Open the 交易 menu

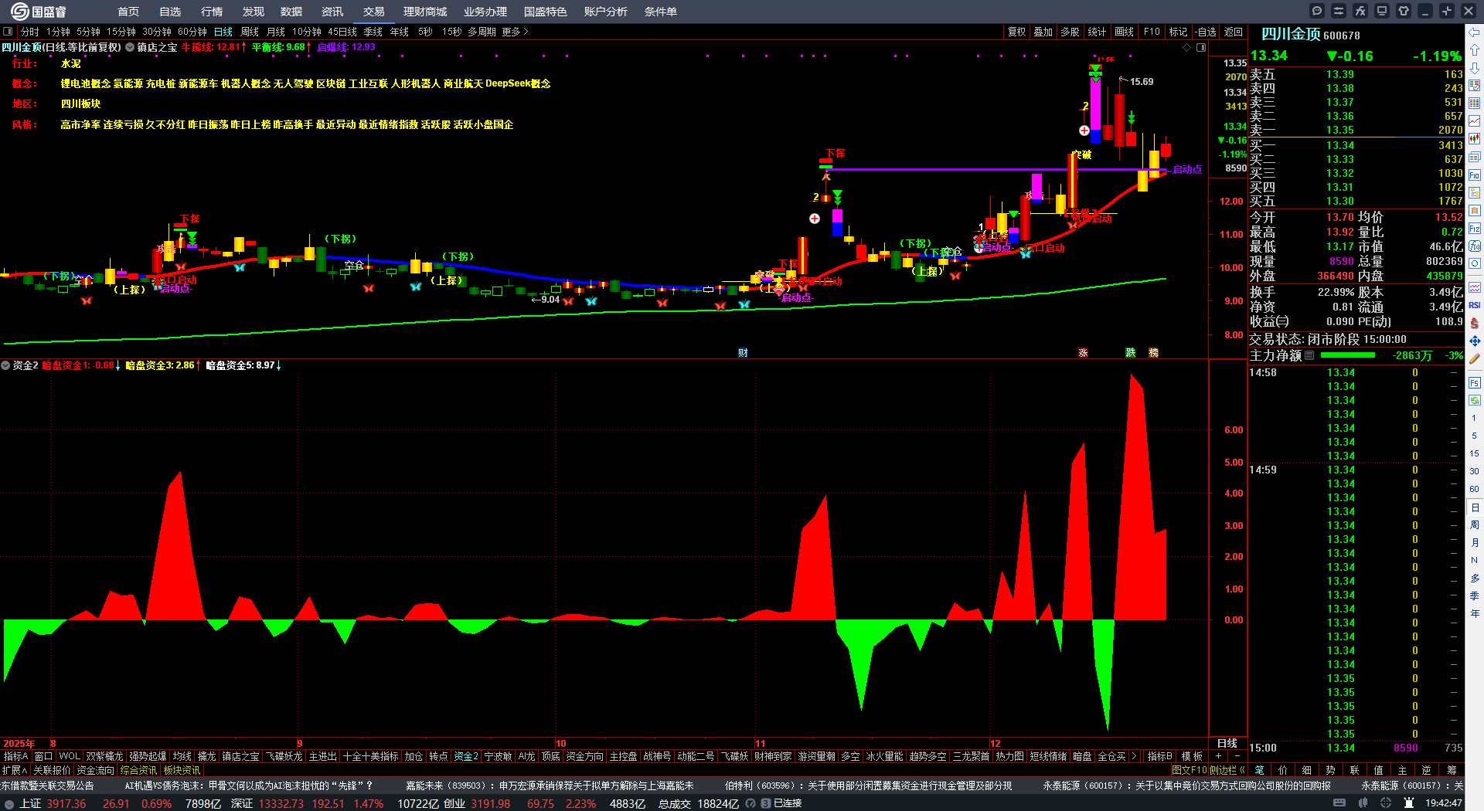(374, 12)
